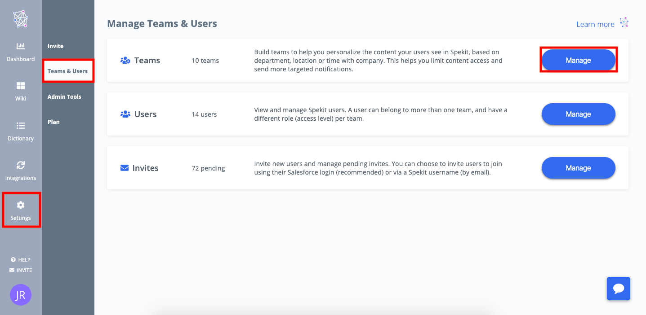The image size is (646, 315).
Task: Click the Manage Teams & Users heading
Action: tap(162, 23)
